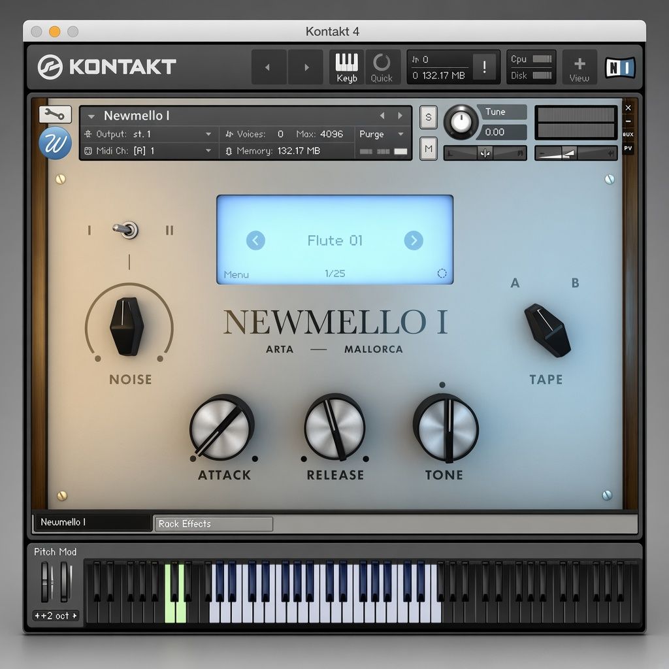The width and height of the screenshot is (669, 669).
Task: Open the View plus menu
Action: (579, 67)
